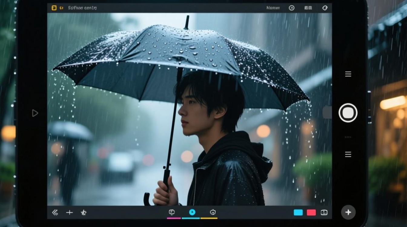The image size is (407, 227).
Task: Click the star icon in the bottom bar
Action: (84, 212)
